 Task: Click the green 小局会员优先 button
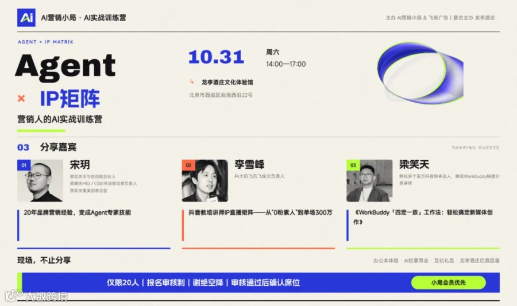pyautogui.click(x=449, y=282)
